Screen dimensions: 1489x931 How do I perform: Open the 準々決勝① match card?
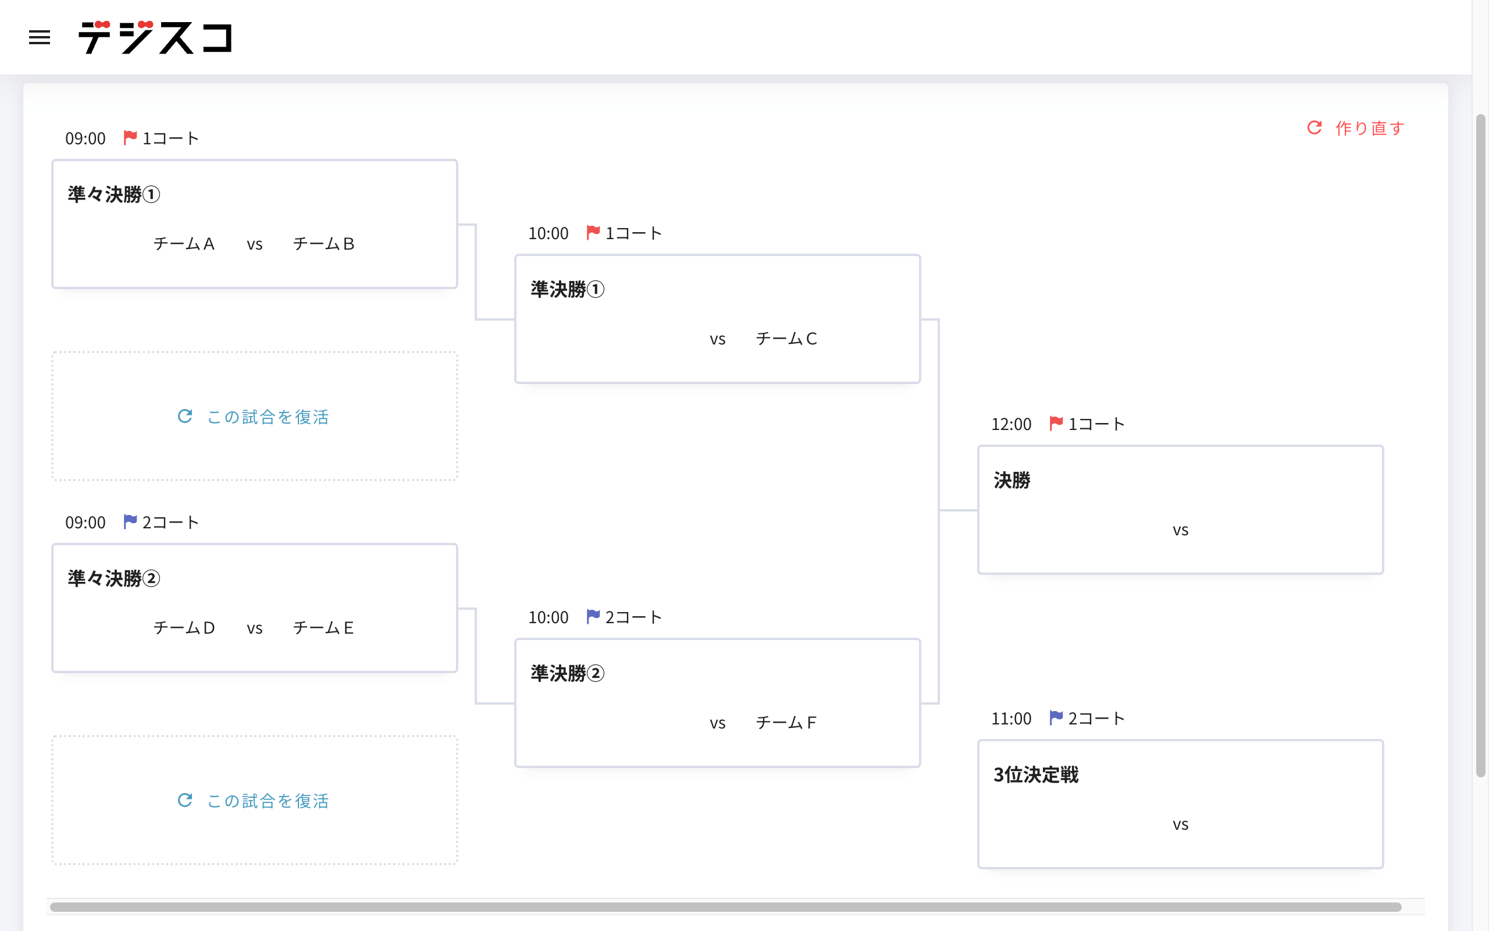pos(255,224)
